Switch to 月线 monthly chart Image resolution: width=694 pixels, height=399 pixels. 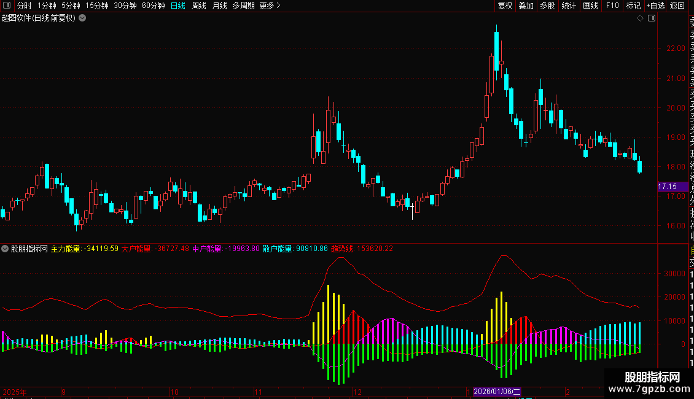[219, 6]
